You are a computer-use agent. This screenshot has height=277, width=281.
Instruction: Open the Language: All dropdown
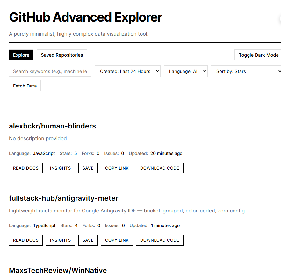click(x=186, y=71)
